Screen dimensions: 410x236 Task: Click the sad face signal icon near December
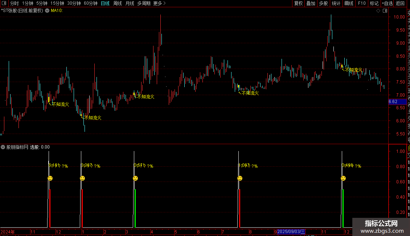pos(343,178)
